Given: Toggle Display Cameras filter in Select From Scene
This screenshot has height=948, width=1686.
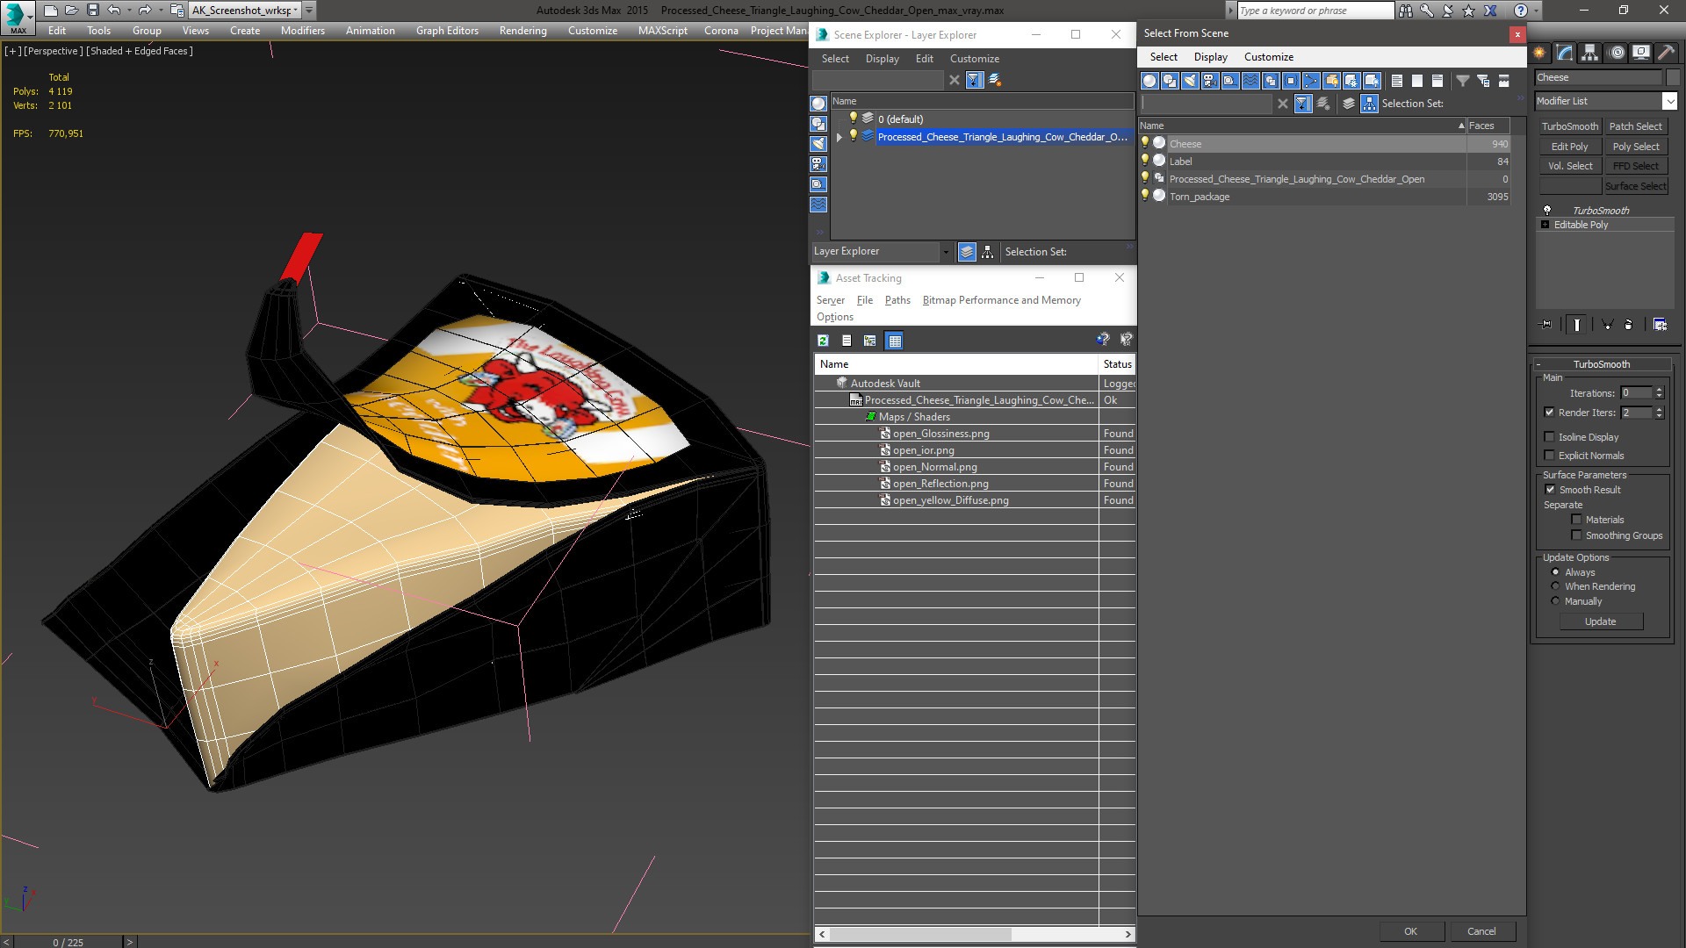Looking at the screenshot, I should pyautogui.click(x=1210, y=81).
